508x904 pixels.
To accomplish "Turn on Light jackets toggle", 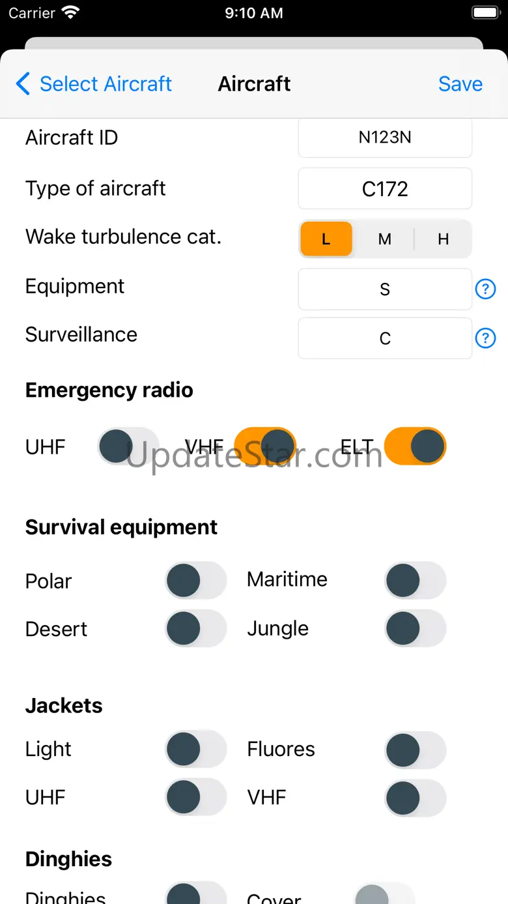I will point(195,749).
